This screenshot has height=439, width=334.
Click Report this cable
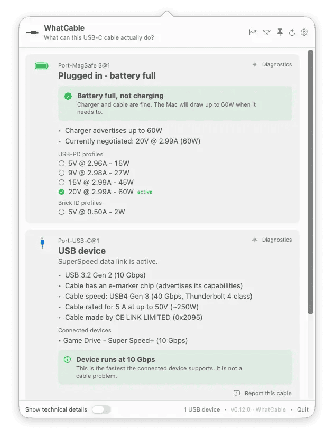pyautogui.click(x=268, y=394)
